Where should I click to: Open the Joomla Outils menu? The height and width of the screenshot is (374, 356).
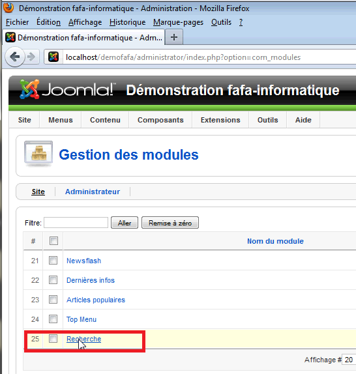pyautogui.click(x=268, y=120)
